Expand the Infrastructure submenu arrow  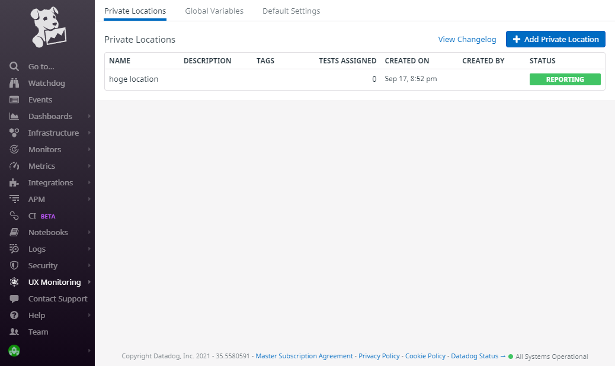coord(89,133)
